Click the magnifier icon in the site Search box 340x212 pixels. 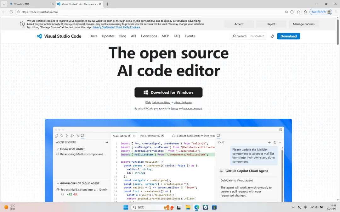point(234,36)
